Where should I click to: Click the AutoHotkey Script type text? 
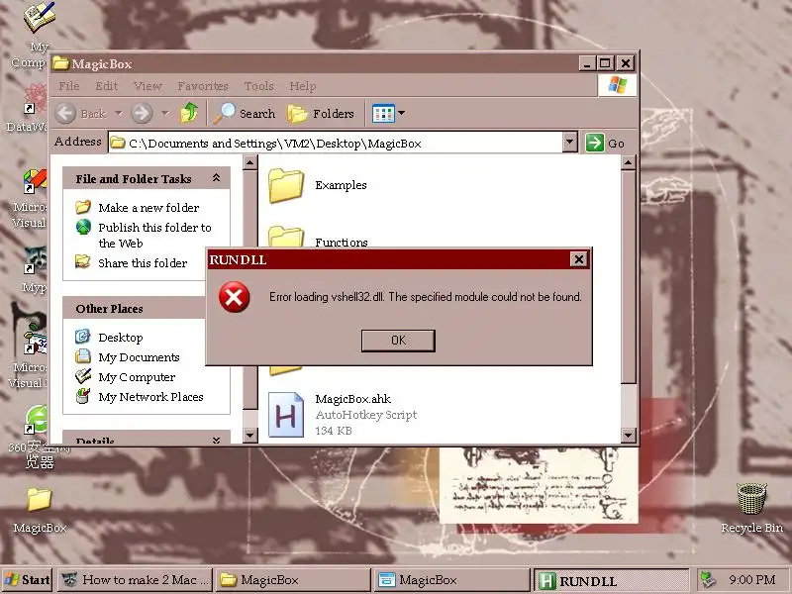[366, 415]
